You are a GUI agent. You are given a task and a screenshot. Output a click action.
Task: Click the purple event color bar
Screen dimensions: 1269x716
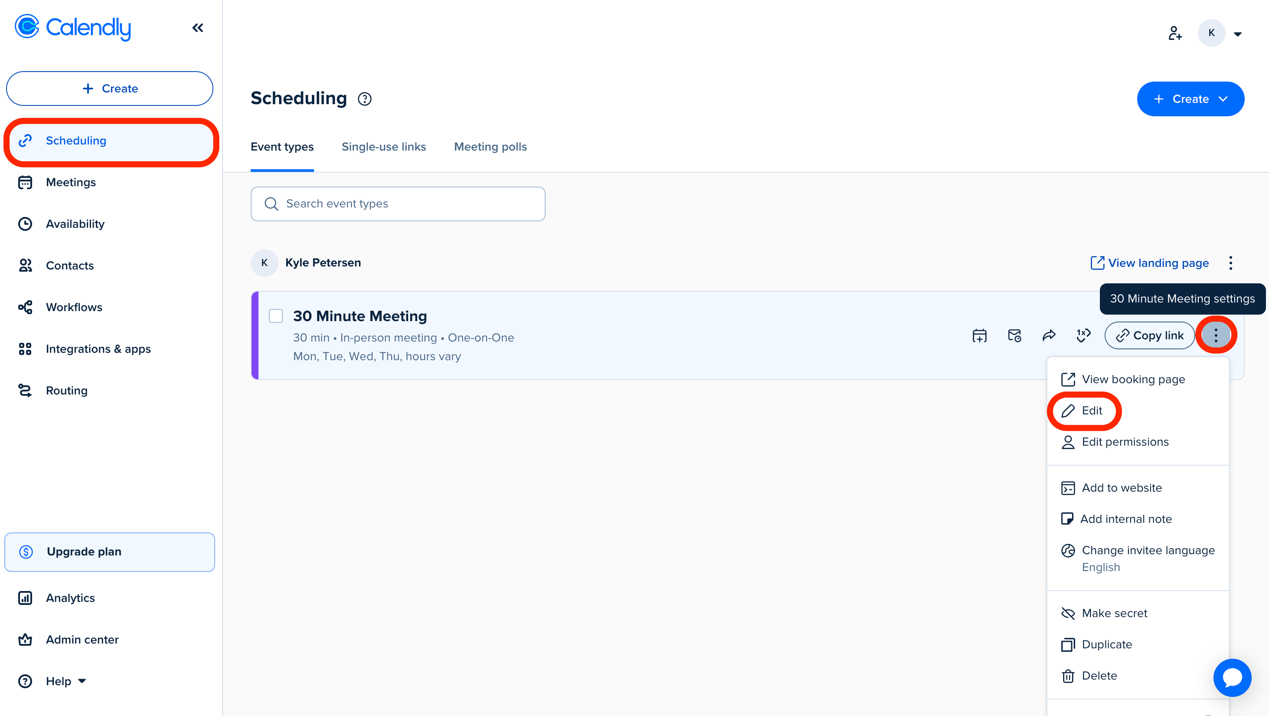click(255, 335)
